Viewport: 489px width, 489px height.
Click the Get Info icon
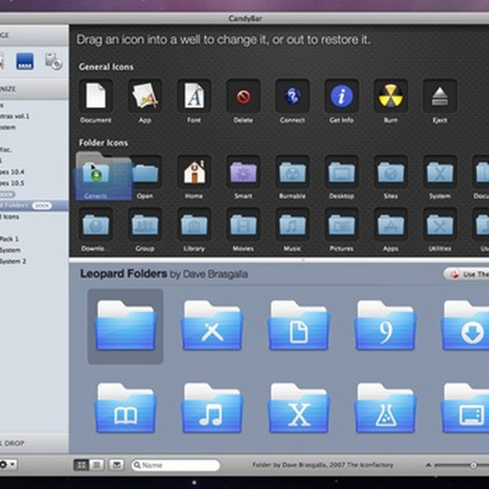(341, 96)
